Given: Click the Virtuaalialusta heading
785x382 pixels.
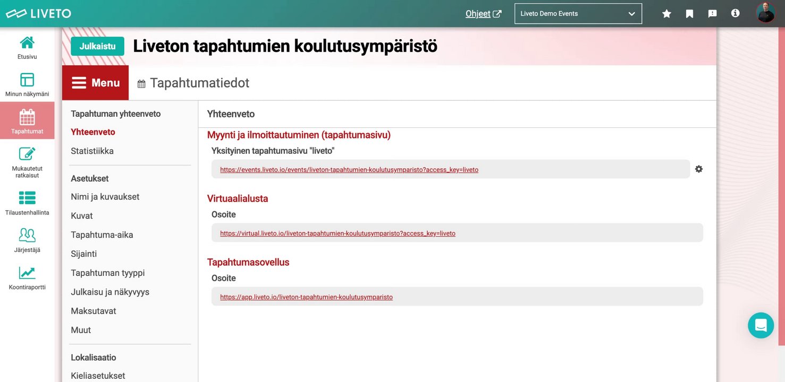Looking at the screenshot, I should [x=238, y=198].
